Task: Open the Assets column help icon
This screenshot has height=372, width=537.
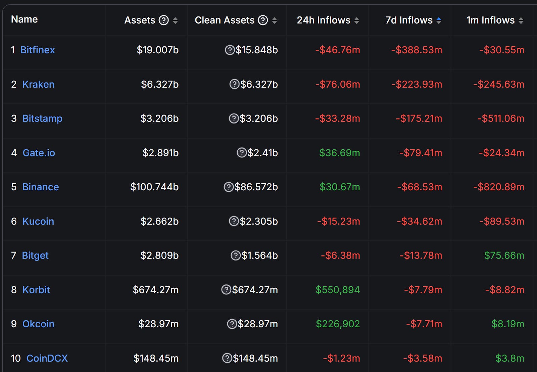Action: coord(163,20)
